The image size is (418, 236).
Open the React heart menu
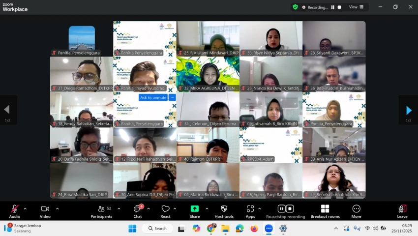coord(165,211)
